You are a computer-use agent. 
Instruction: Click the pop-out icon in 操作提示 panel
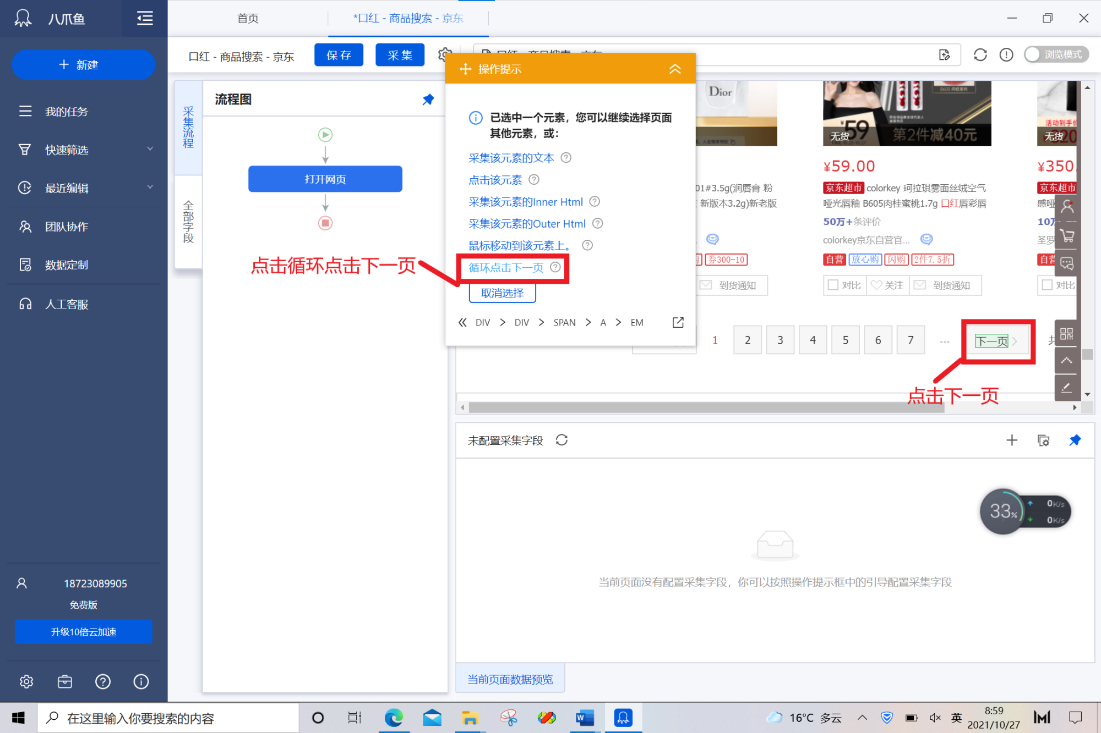678,322
